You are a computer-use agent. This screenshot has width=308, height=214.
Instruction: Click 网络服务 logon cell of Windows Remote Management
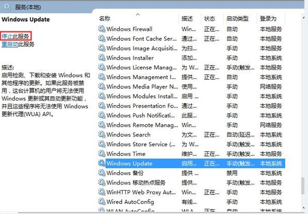(x=271, y=125)
